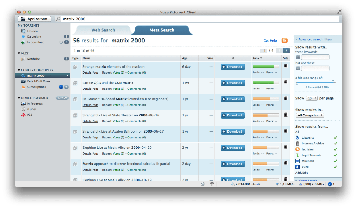Click the download speed indicator in status bar

pyautogui.click(x=285, y=184)
